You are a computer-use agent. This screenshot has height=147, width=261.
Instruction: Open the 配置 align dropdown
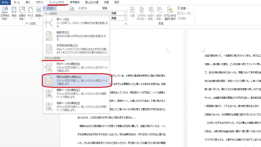click(x=182, y=8)
